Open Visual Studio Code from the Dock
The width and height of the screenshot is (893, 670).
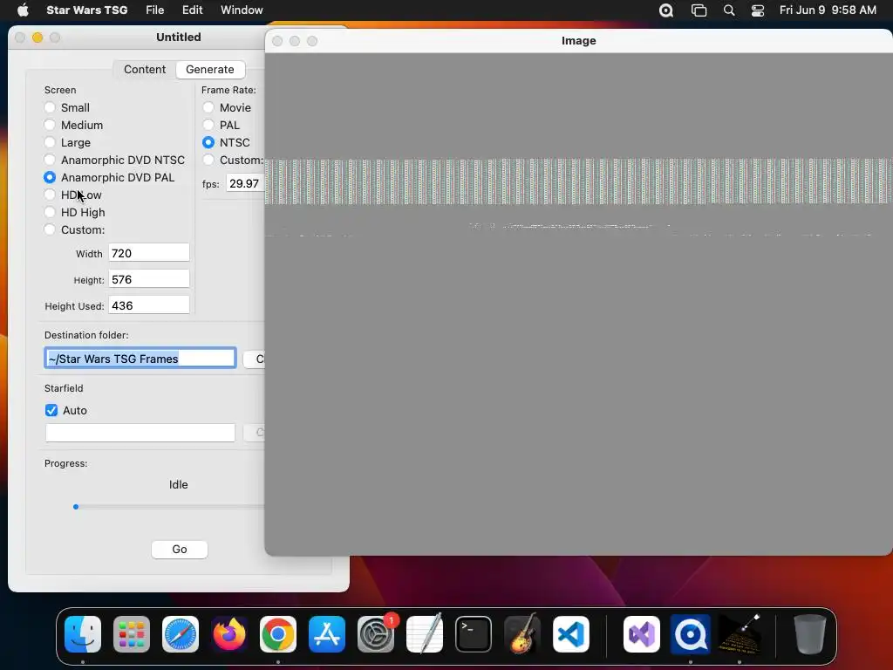[x=571, y=634]
